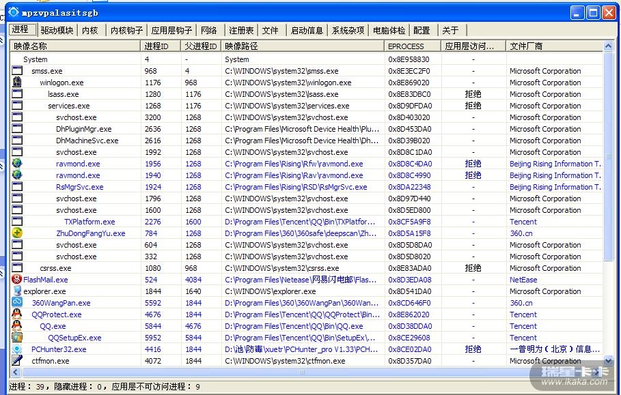
Task: Open the 关于 tab
Action: (451, 30)
